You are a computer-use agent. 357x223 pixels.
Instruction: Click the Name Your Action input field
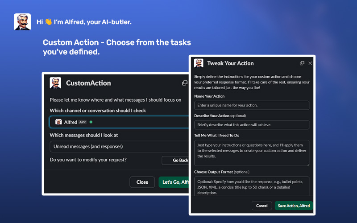[x=252, y=105]
